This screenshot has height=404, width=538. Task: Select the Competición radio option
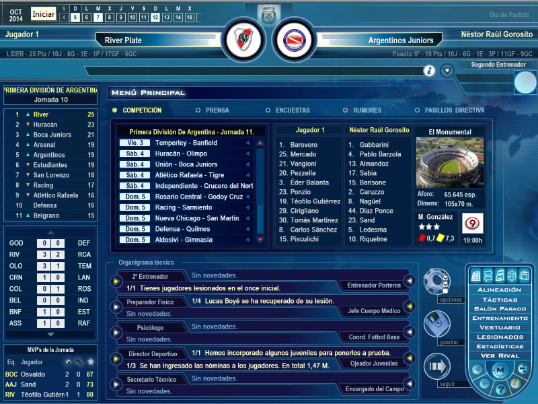(x=115, y=110)
